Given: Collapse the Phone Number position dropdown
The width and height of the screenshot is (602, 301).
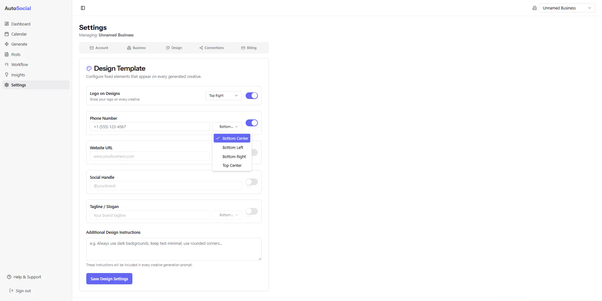Looking at the screenshot, I should pos(227,127).
